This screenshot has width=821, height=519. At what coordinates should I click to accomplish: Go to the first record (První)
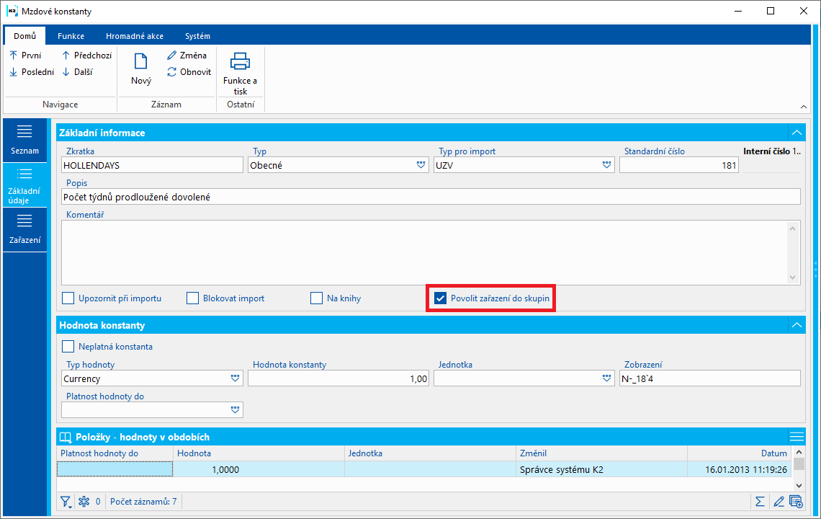click(x=25, y=55)
